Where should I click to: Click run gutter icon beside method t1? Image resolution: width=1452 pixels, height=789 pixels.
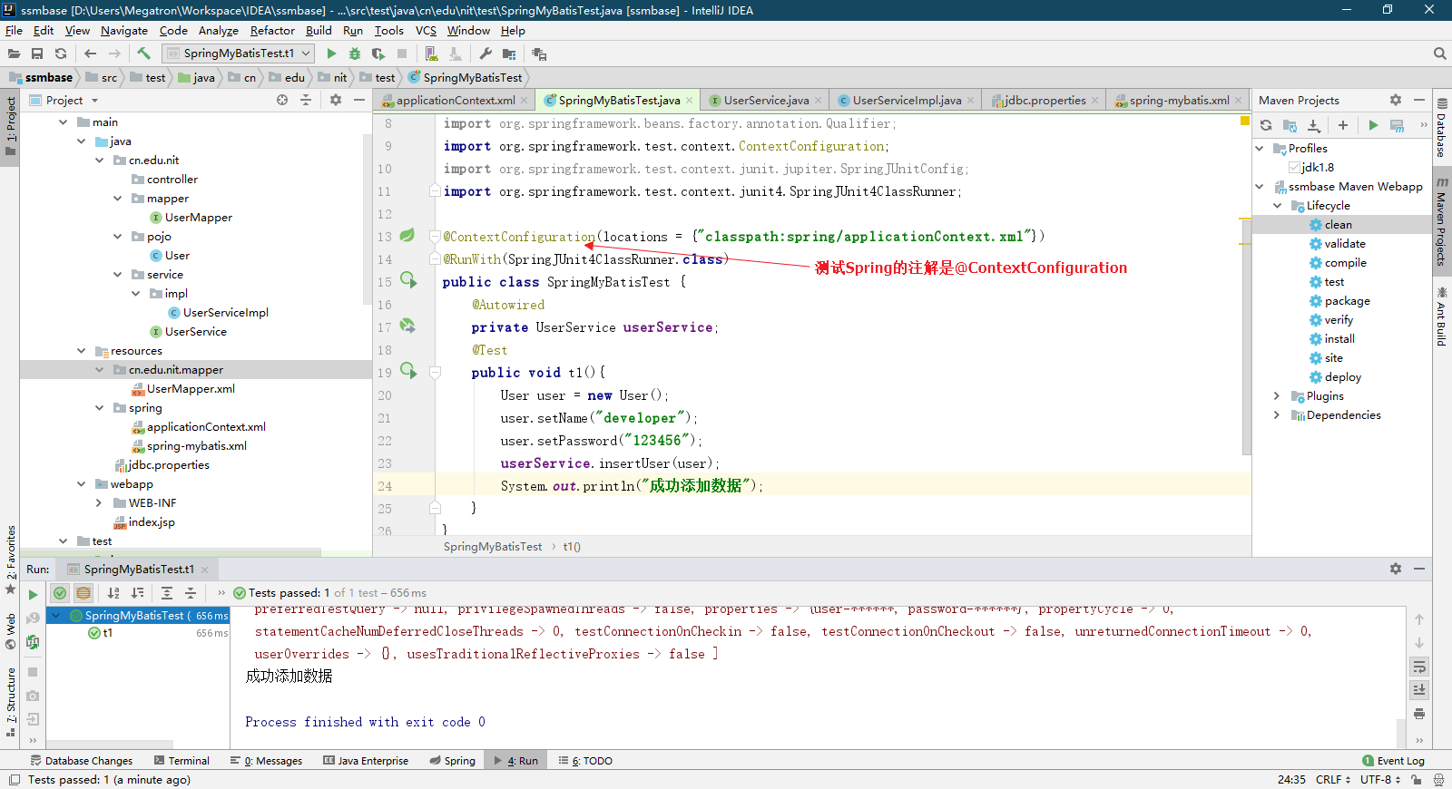408,371
